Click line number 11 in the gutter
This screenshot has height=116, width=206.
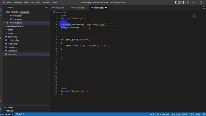pos(56,46)
